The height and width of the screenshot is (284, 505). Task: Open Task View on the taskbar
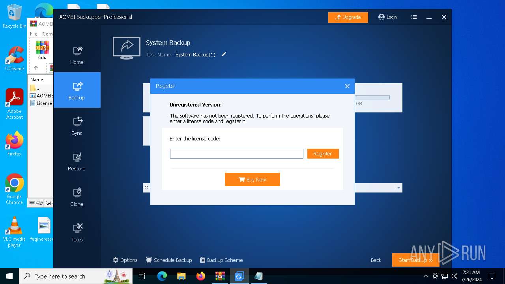pyautogui.click(x=142, y=276)
